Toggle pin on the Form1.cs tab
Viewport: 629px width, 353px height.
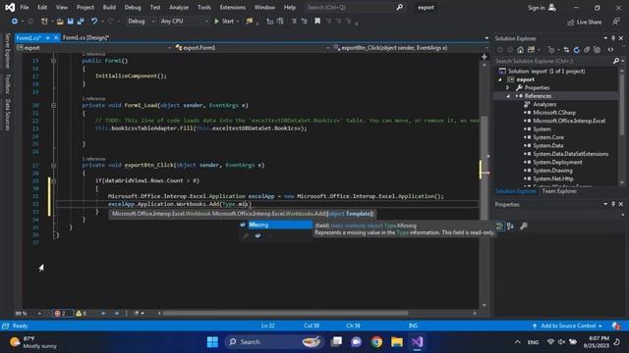pos(48,37)
